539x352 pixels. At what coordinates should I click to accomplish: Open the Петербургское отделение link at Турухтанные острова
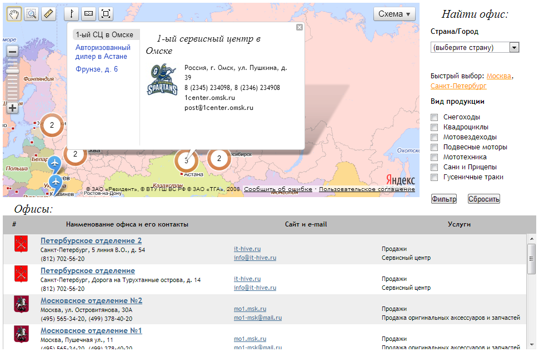[88, 270]
